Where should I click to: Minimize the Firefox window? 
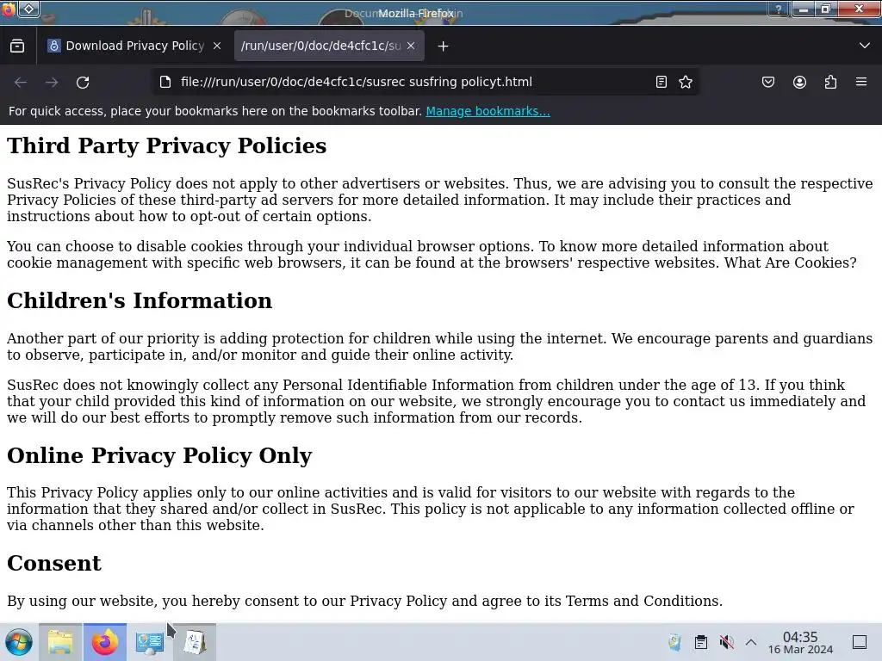(804, 9)
